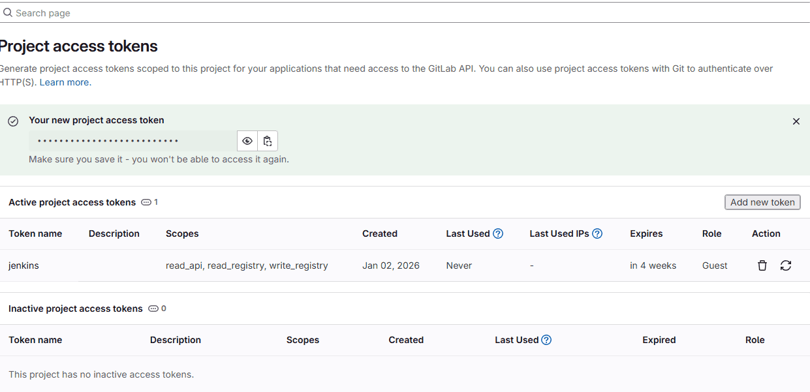Copy the new token to clipboard
The width and height of the screenshot is (810, 392).
pyautogui.click(x=268, y=141)
